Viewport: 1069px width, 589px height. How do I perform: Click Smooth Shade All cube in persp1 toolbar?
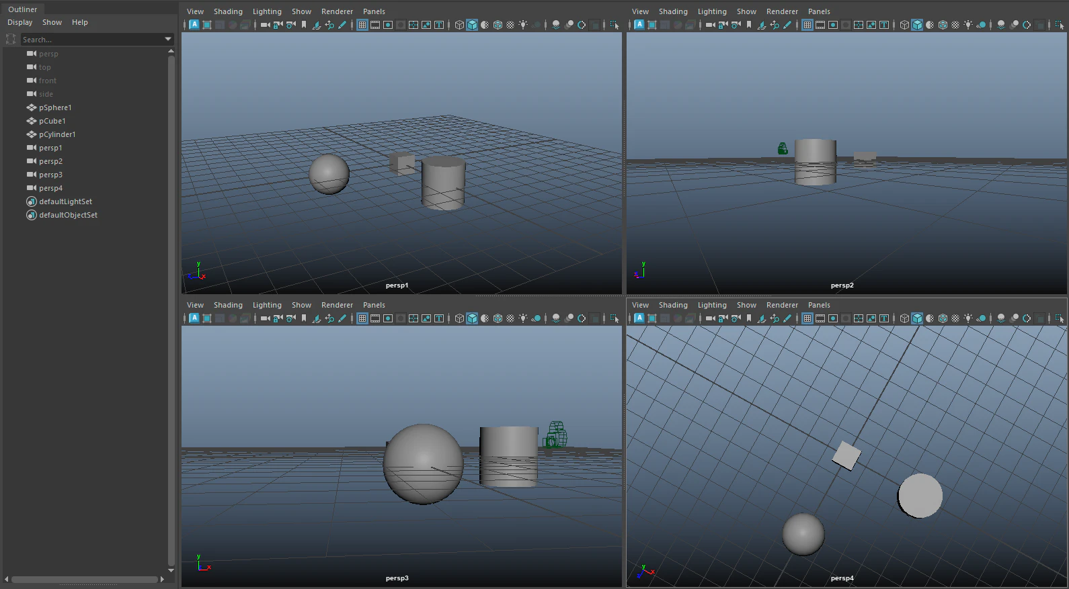click(472, 25)
